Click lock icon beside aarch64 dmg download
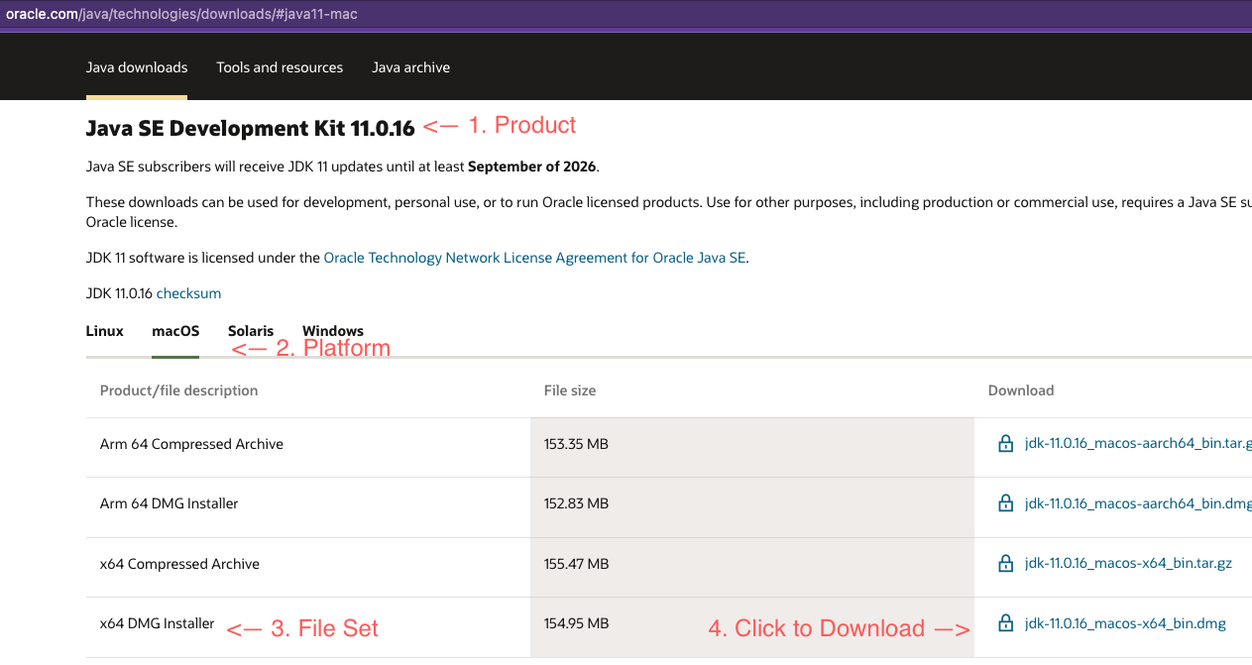 click(1006, 503)
